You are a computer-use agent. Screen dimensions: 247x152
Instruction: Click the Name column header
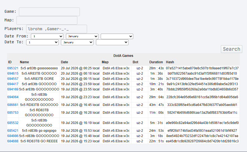[x=24, y=62]
